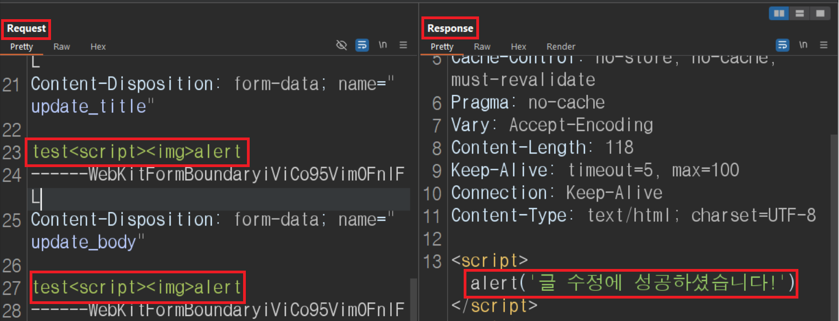Viewport: 839px width, 321px height.
Task: Click Connection: Keep-Alive header line
Action: tap(556, 193)
